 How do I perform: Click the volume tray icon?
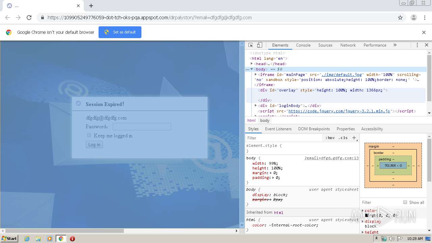coord(391,239)
